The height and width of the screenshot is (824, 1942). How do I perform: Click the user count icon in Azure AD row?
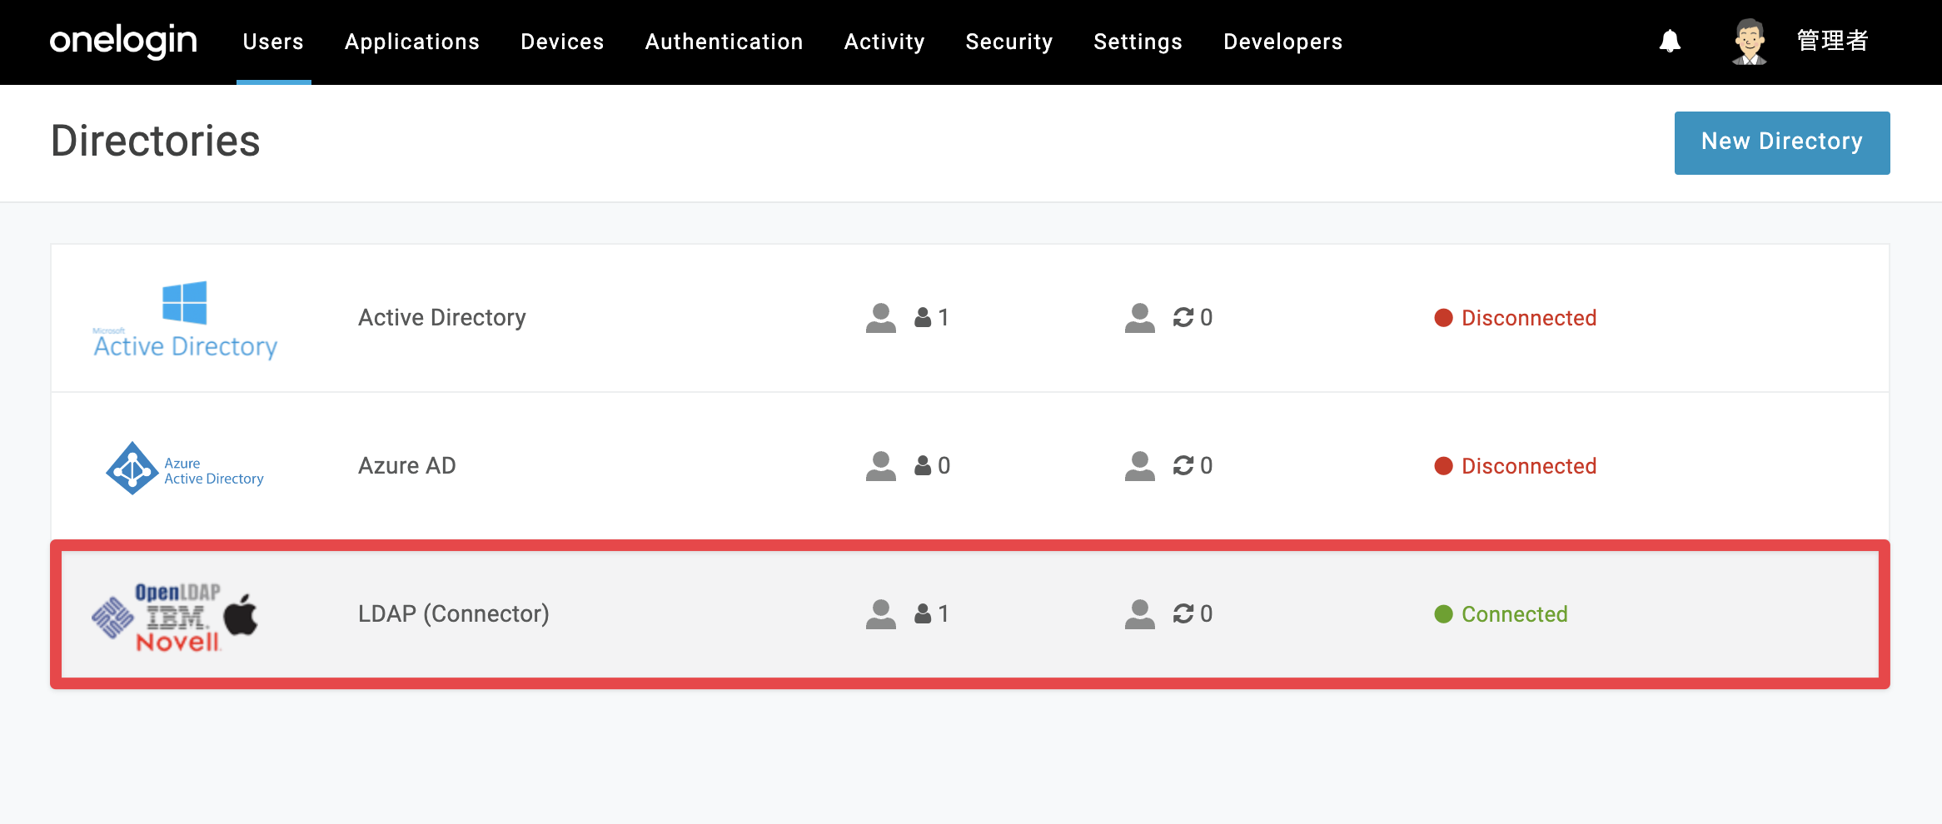tap(923, 465)
